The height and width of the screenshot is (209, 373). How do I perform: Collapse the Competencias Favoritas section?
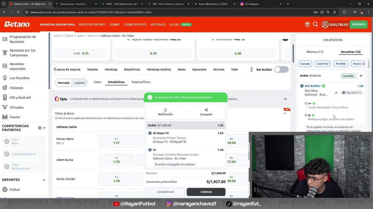point(44,128)
